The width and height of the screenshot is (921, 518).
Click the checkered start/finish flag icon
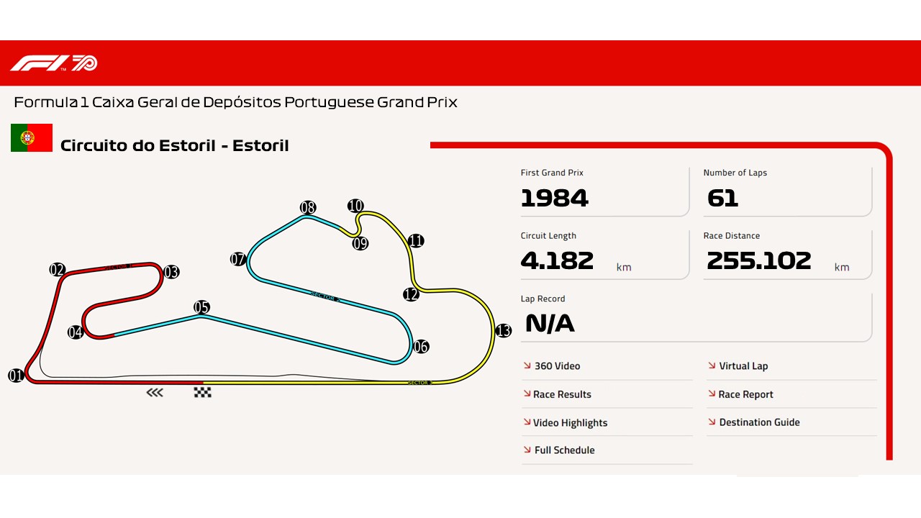202,392
